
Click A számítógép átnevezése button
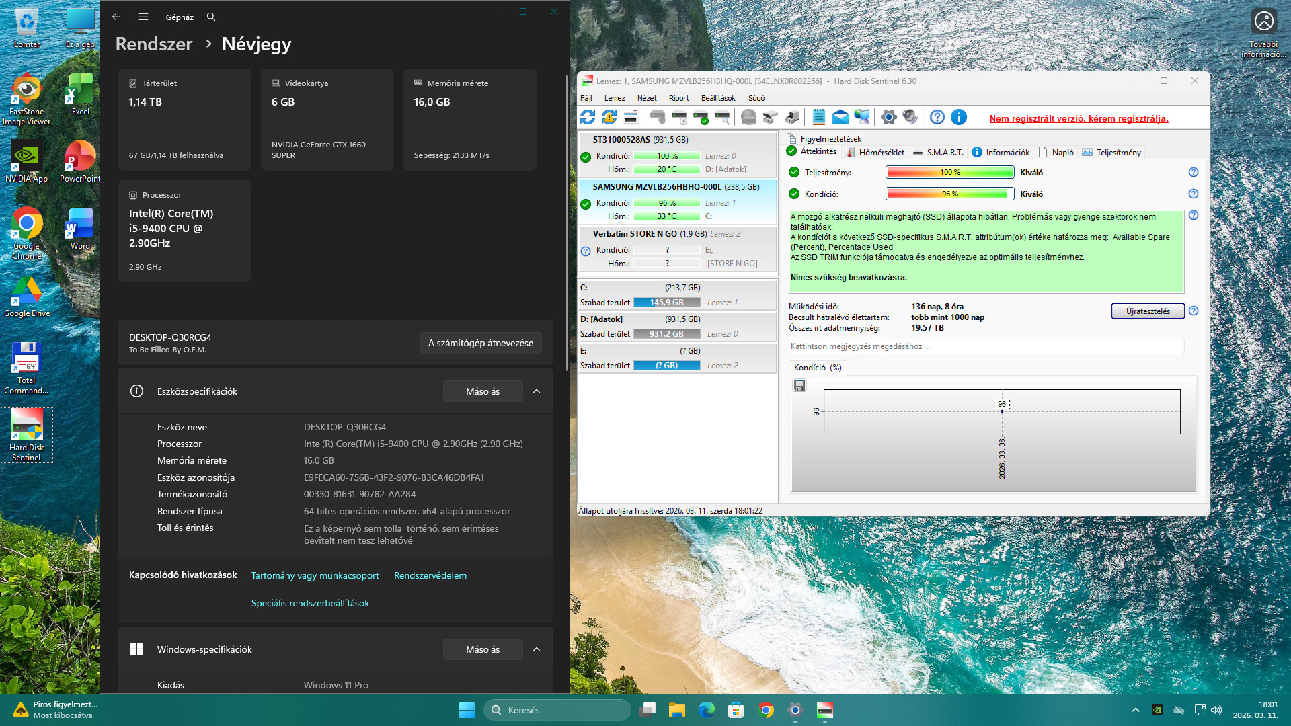(x=480, y=343)
